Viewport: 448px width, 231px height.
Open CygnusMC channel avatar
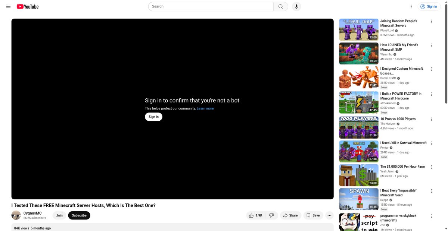[x=16, y=215]
